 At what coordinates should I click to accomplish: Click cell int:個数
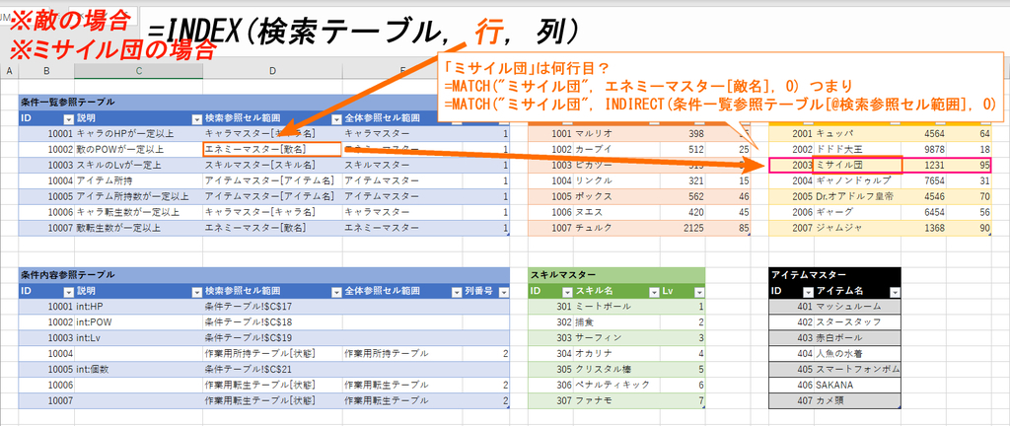(138, 370)
